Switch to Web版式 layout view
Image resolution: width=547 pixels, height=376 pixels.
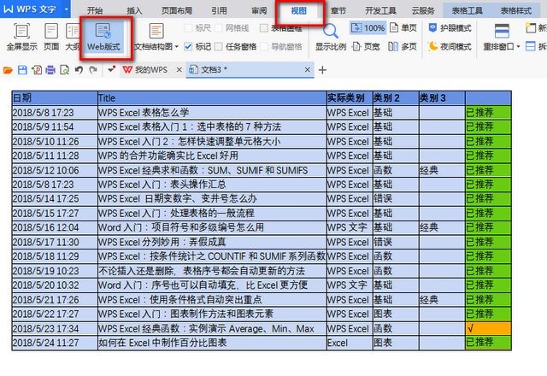coord(103,36)
